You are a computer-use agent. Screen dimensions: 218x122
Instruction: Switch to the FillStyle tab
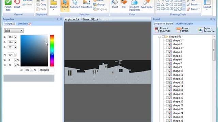pyautogui.click(x=9, y=24)
